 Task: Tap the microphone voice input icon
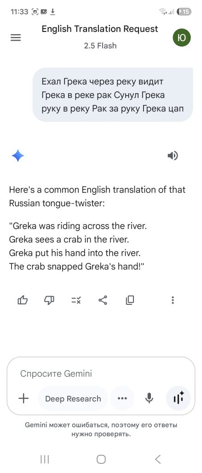click(x=149, y=399)
